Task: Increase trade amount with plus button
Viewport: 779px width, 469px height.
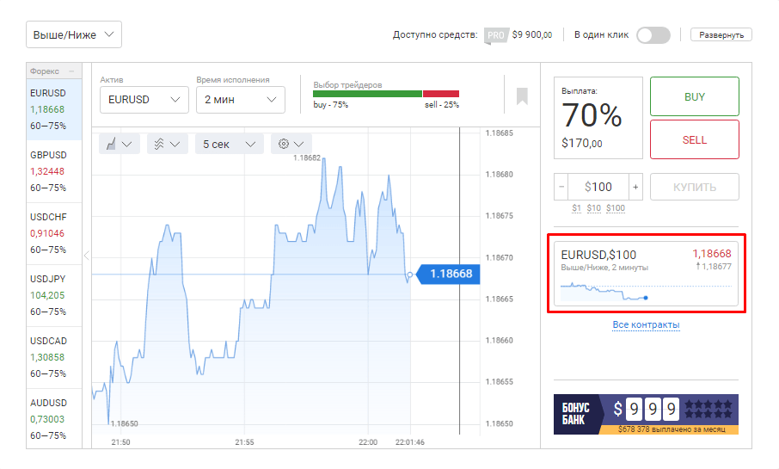Action: click(635, 187)
